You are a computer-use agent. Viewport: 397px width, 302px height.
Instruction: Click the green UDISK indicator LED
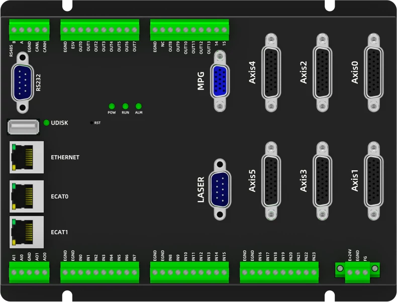tap(46, 123)
